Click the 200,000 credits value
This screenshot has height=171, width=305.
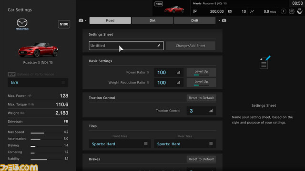(217, 11)
